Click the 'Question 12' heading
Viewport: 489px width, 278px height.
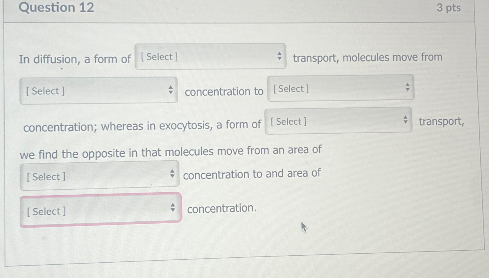click(57, 8)
